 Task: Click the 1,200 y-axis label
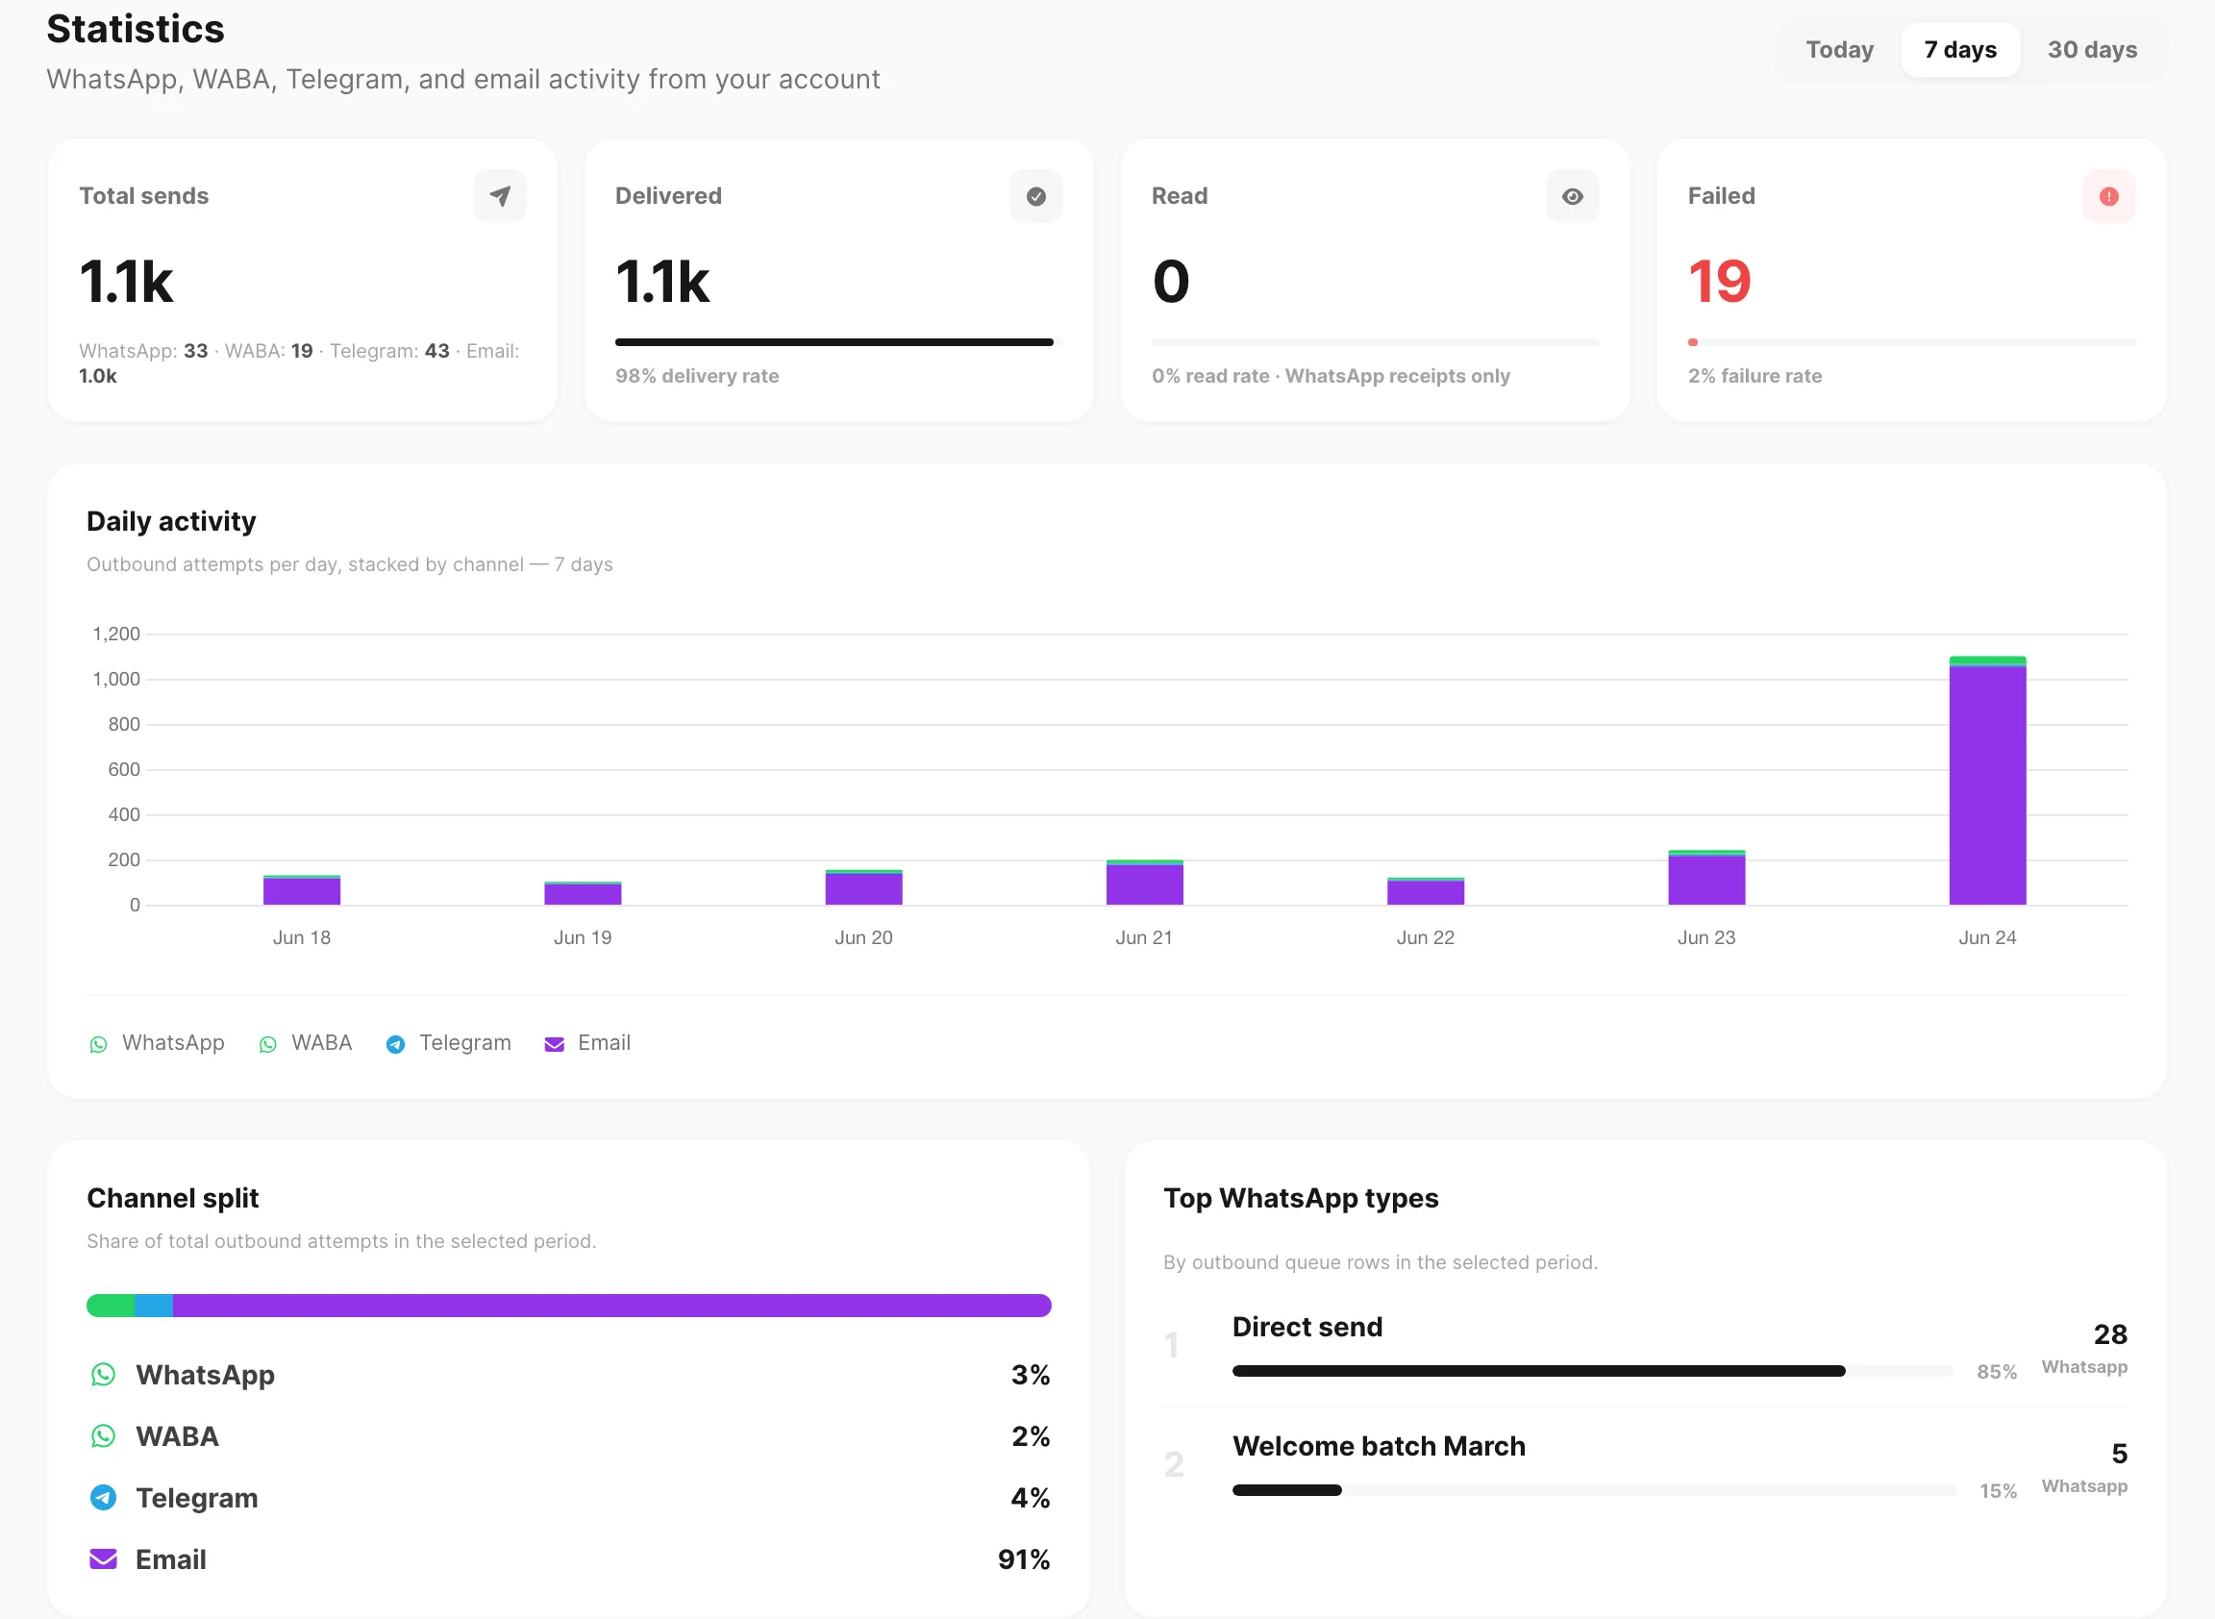click(x=115, y=635)
